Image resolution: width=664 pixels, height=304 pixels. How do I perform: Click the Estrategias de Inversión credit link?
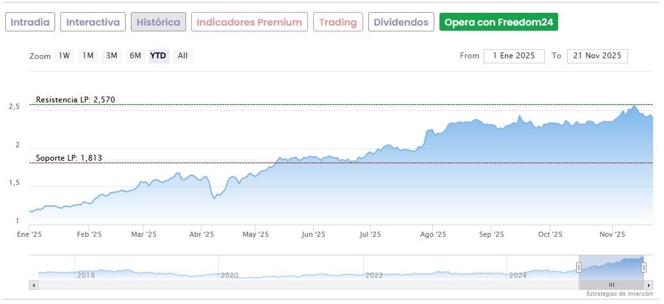pos(620,294)
